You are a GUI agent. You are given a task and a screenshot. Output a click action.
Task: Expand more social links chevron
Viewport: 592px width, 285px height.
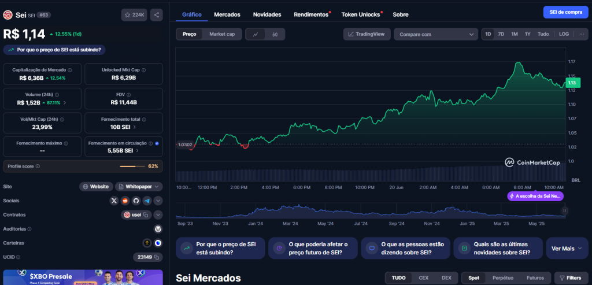point(158,201)
